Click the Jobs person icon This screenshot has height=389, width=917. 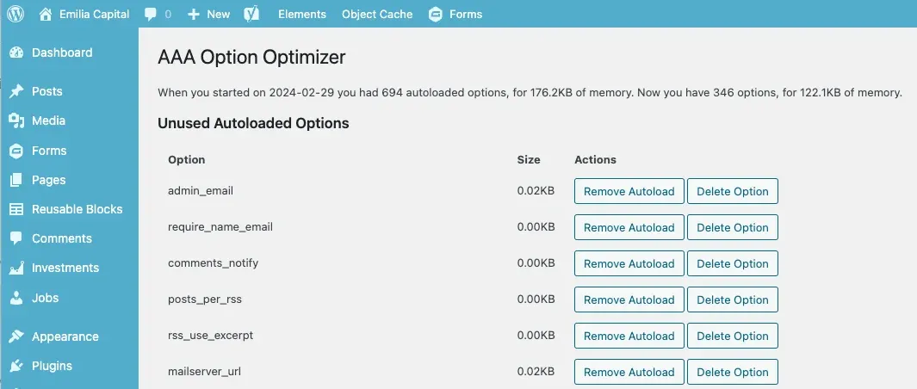[x=16, y=298]
